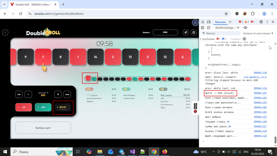The image size is (277, 156).
Task: Decrease the bet with minus button
Action: point(28,95)
